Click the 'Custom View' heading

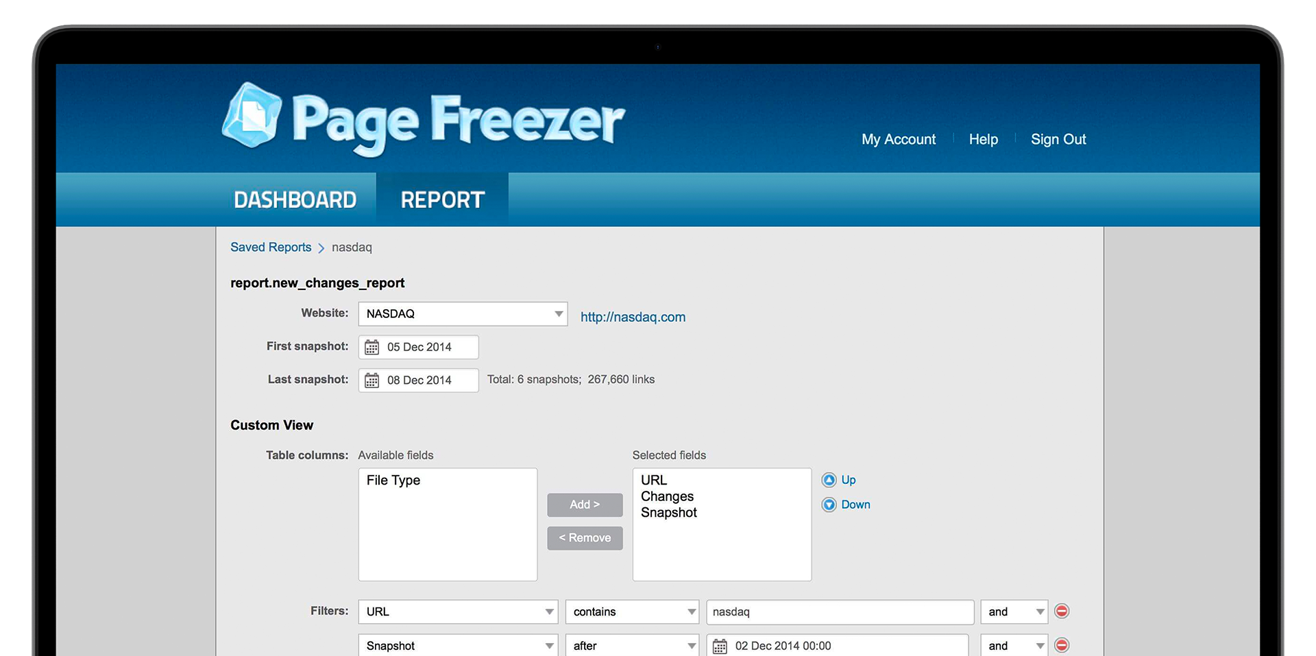tap(271, 425)
